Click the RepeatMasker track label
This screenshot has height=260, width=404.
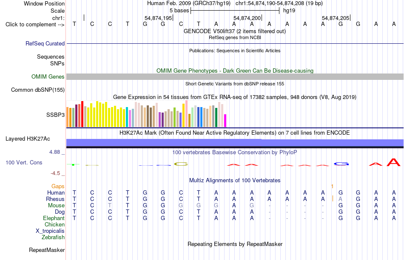[x=47, y=250]
